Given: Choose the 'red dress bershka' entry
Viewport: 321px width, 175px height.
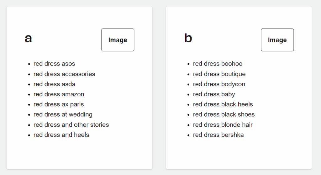Looking at the screenshot, I should point(218,135).
